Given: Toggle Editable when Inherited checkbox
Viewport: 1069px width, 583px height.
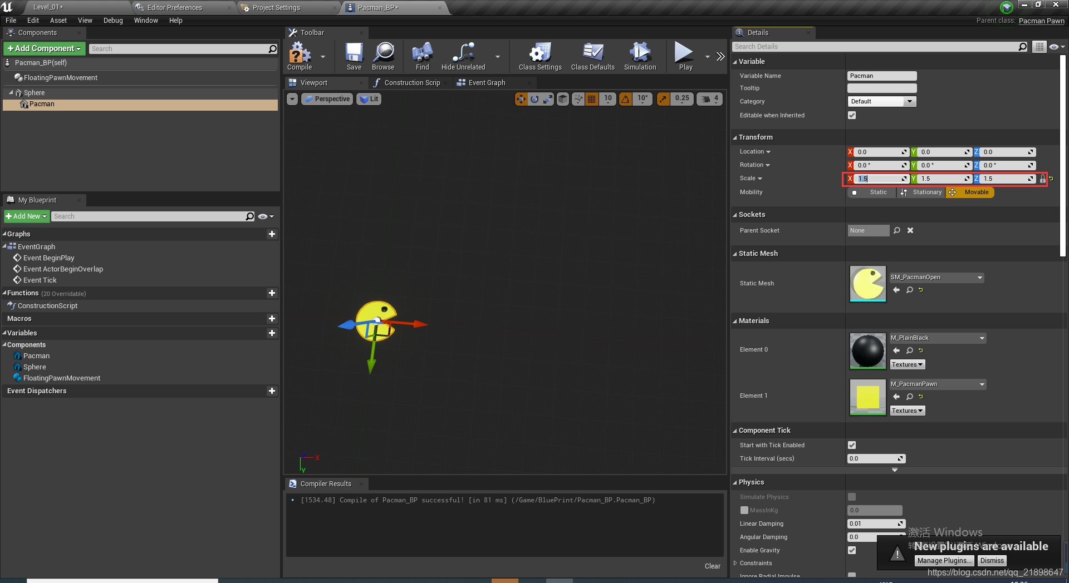Looking at the screenshot, I should (x=852, y=115).
